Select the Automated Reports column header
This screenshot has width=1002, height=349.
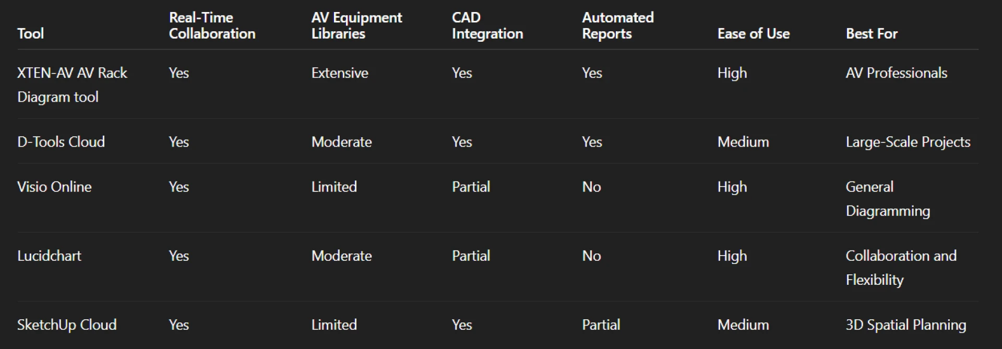[x=617, y=26]
